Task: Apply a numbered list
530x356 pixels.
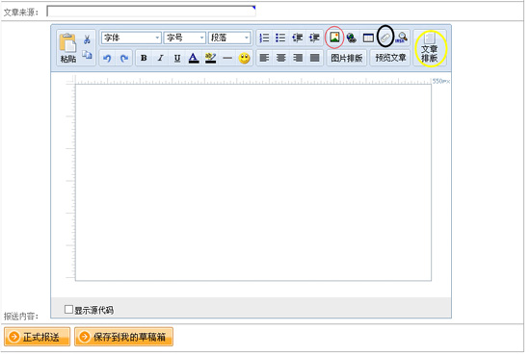Action: (264, 38)
